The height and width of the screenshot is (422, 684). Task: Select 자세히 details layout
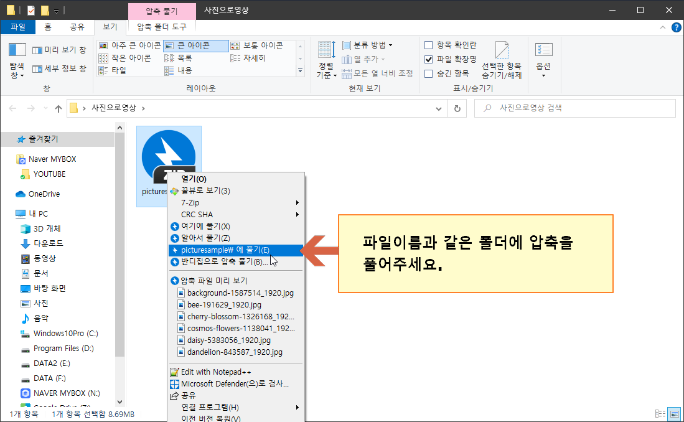[x=248, y=58]
